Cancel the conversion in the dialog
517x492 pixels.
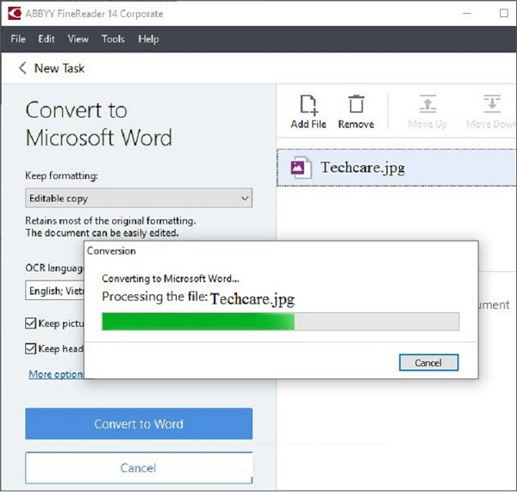428,363
